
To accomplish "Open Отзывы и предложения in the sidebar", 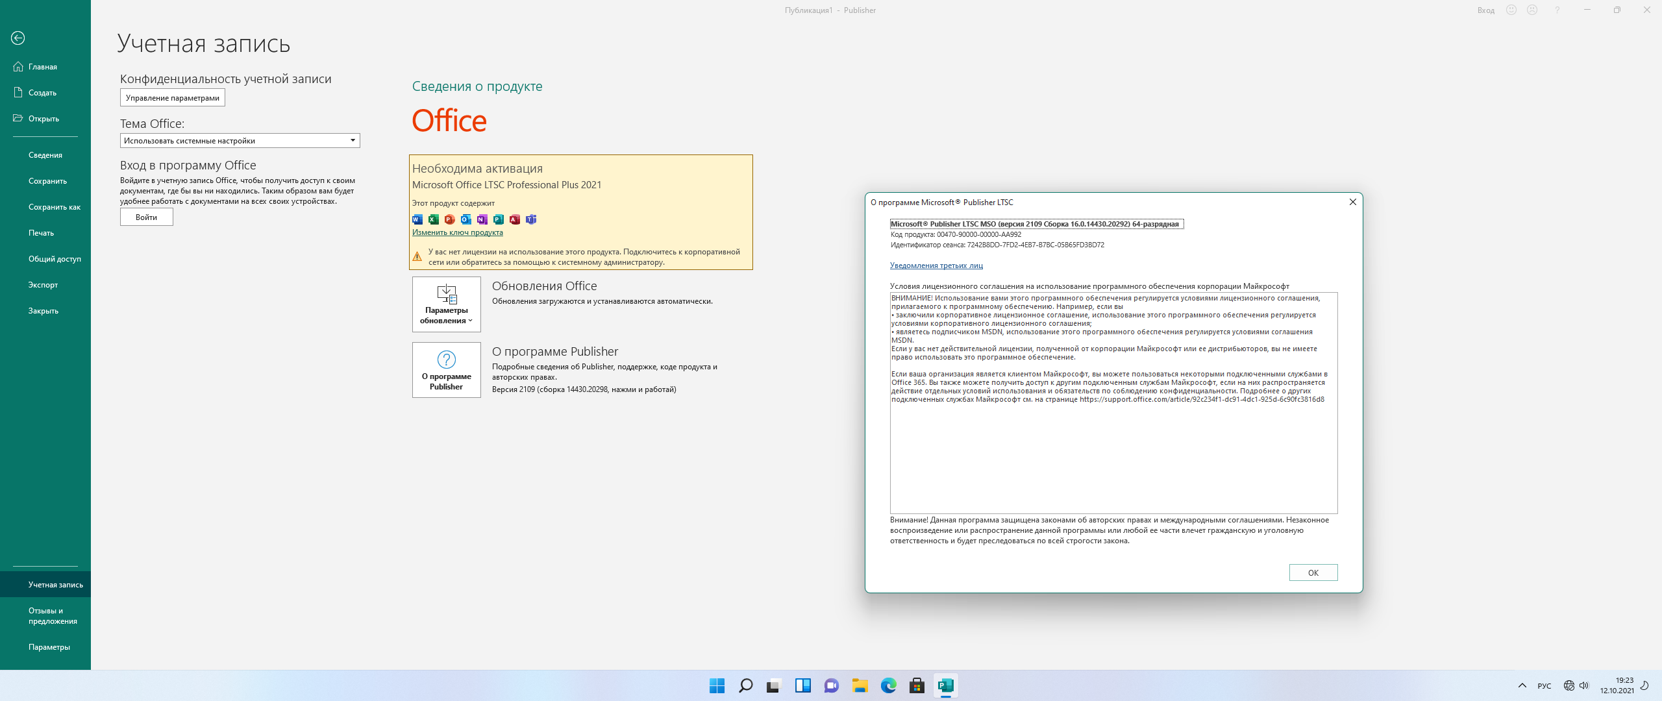I will (45, 616).
